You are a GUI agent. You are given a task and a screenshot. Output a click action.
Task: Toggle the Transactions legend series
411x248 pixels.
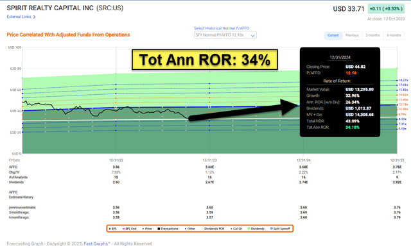(168, 229)
